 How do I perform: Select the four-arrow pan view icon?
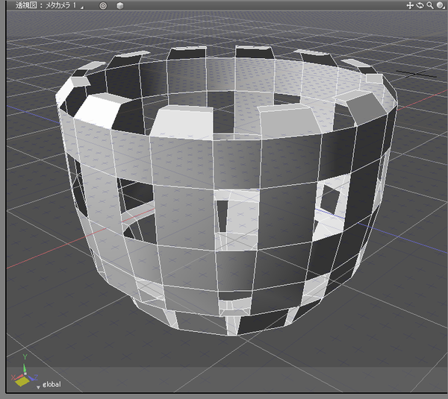pos(410,5)
